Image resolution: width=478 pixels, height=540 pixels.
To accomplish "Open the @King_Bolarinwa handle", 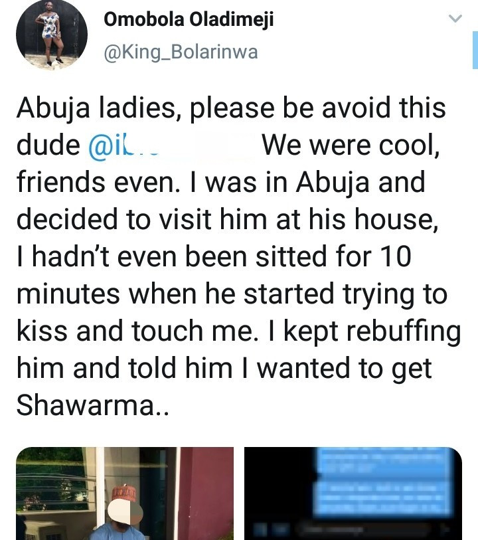I will (181, 52).
